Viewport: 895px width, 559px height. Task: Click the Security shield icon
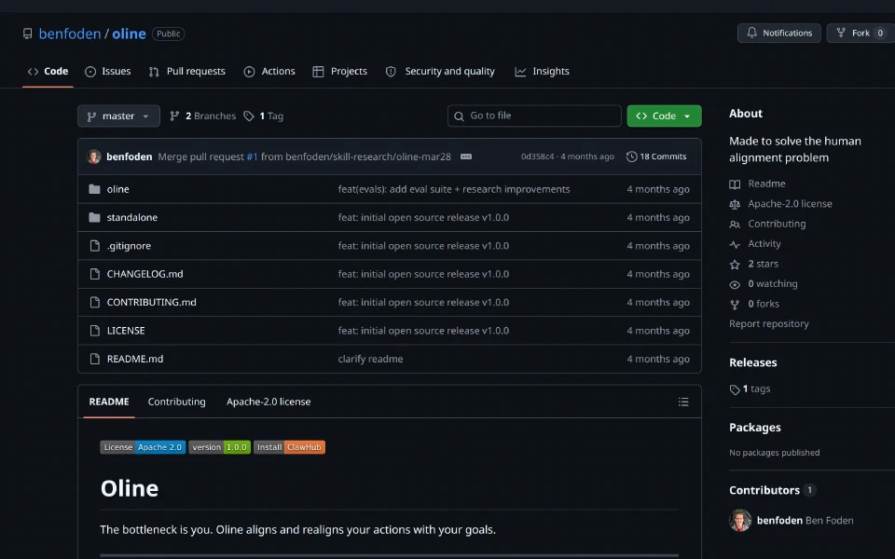pyautogui.click(x=391, y=72)
